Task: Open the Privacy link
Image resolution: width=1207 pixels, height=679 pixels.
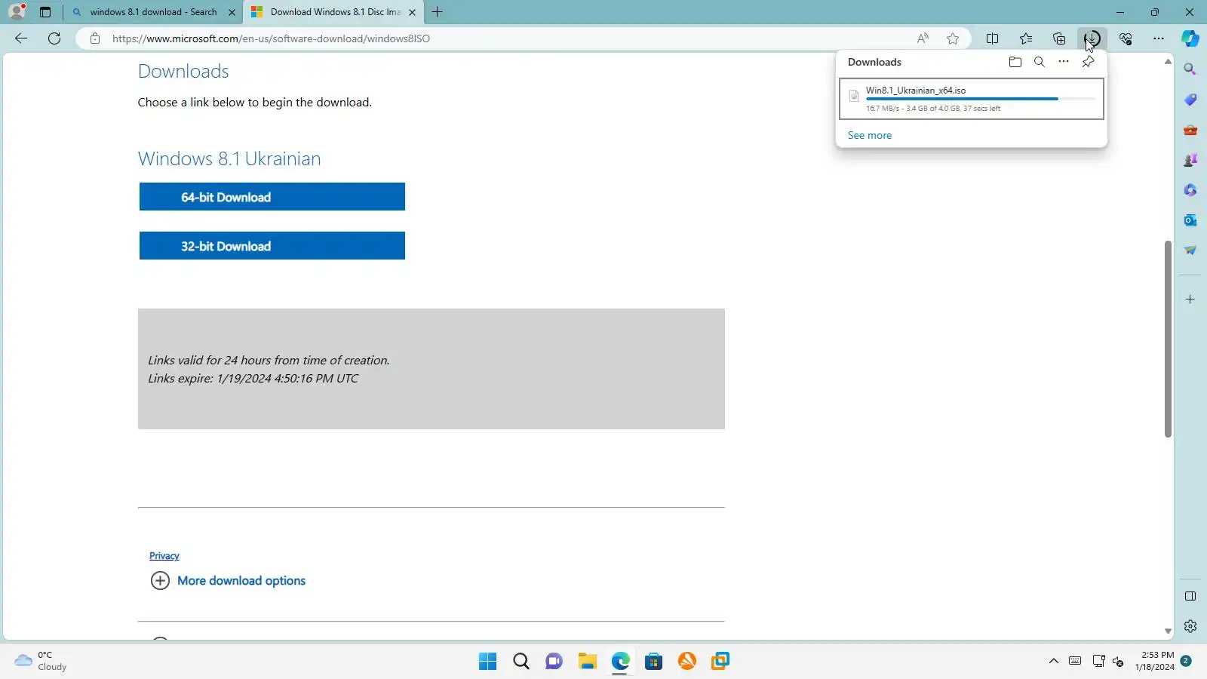Action: (164, 556)
